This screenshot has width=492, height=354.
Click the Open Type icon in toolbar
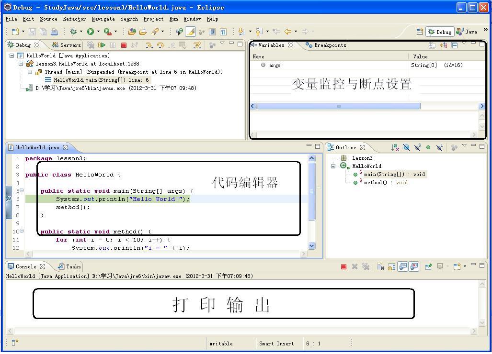pos(132,31)
